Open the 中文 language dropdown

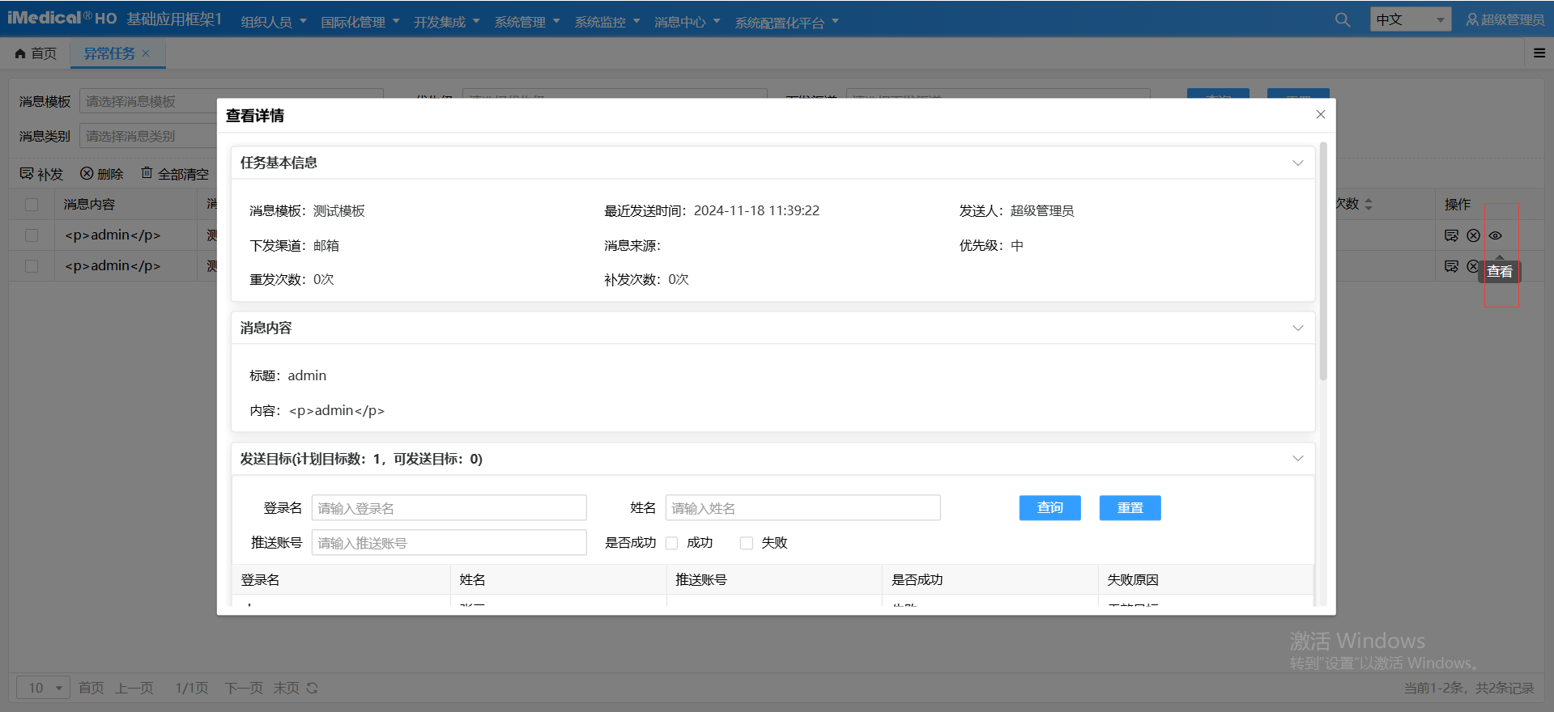(x=1411, y=19)
